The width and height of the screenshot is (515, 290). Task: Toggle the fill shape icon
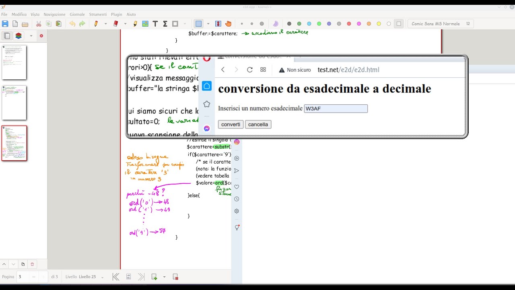pyautogui.click(x=276, y=24)
